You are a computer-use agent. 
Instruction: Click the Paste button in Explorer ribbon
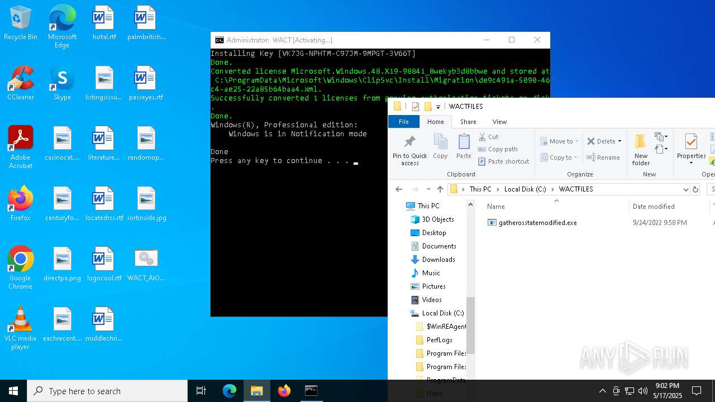464,147
